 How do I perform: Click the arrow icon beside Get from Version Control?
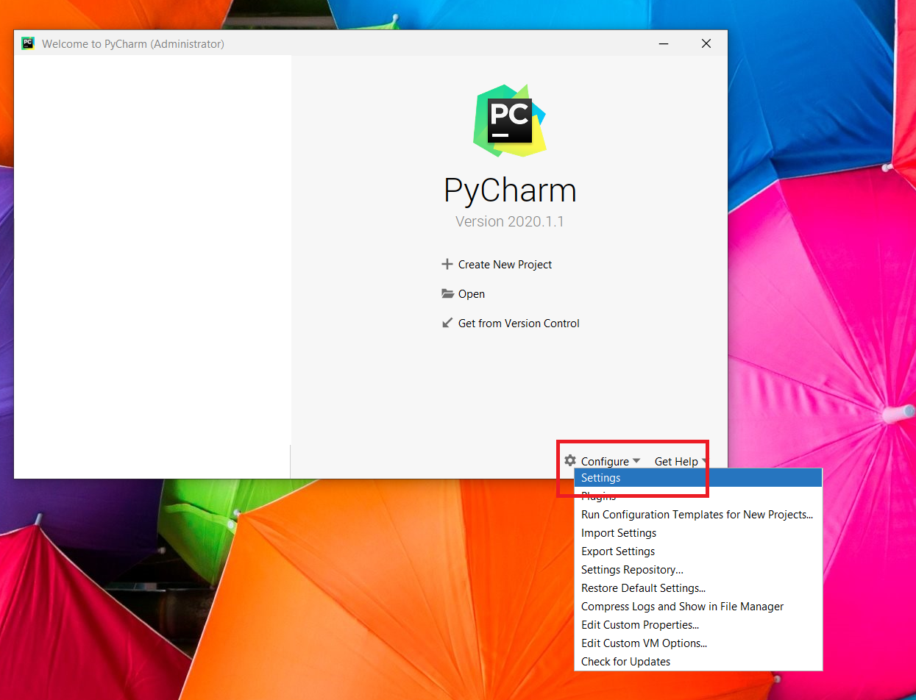pyautogui.click(x=447, y=323)
